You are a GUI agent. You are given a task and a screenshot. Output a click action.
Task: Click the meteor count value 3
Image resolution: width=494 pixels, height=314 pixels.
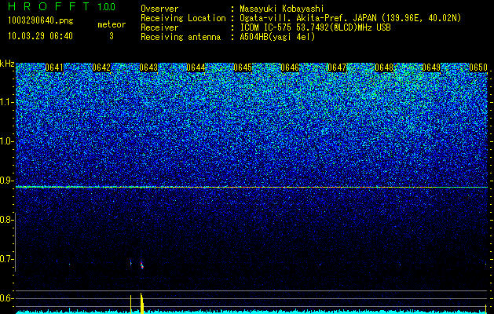pyautogui.click(x=112, y=36)
